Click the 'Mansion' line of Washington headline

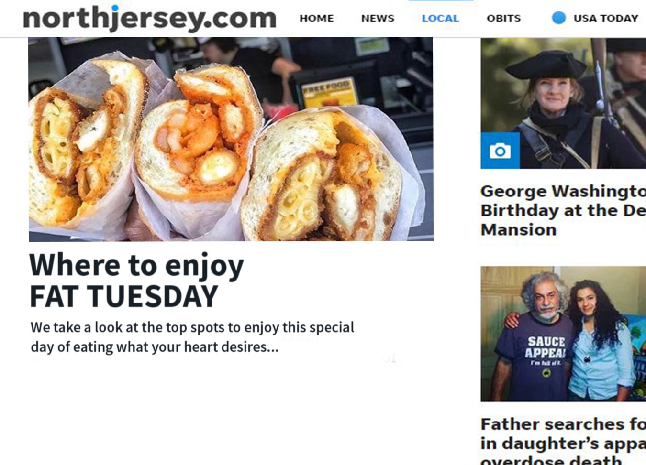[519, 230]
